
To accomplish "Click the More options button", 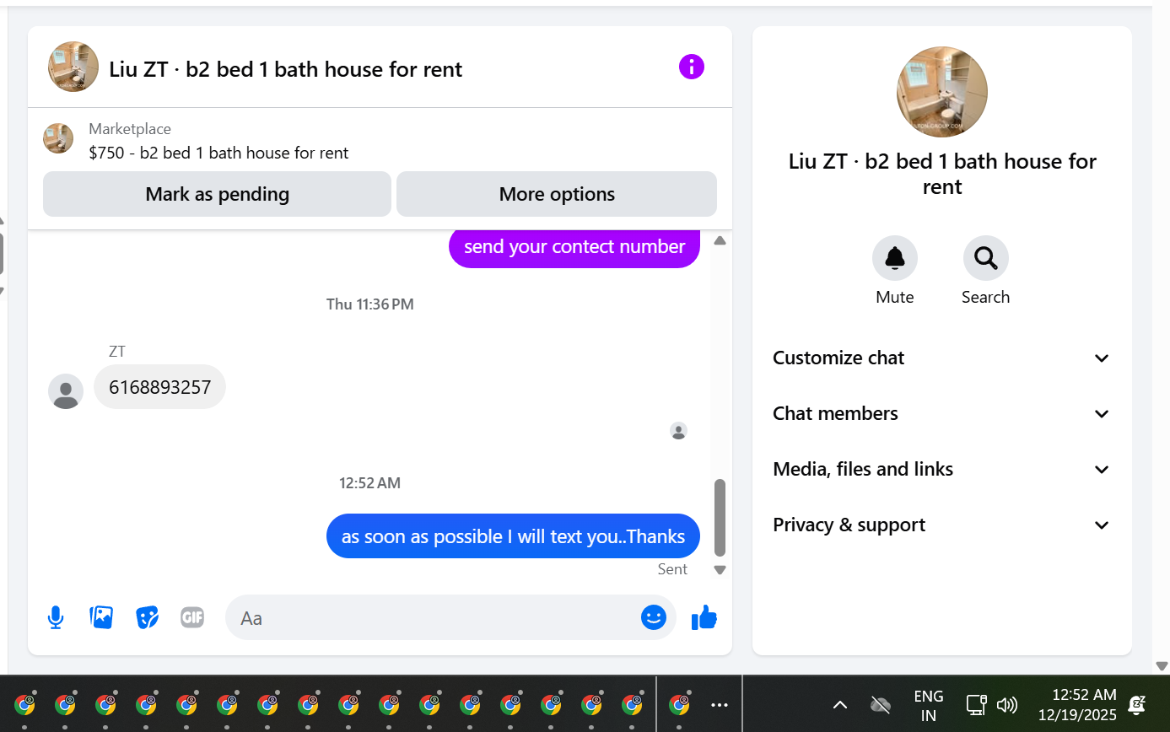I will click(x=557, y=194).
